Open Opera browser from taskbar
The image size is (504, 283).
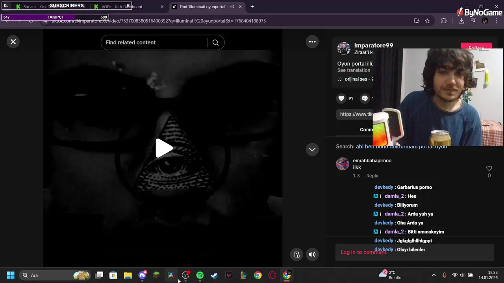tap(272, 275)
